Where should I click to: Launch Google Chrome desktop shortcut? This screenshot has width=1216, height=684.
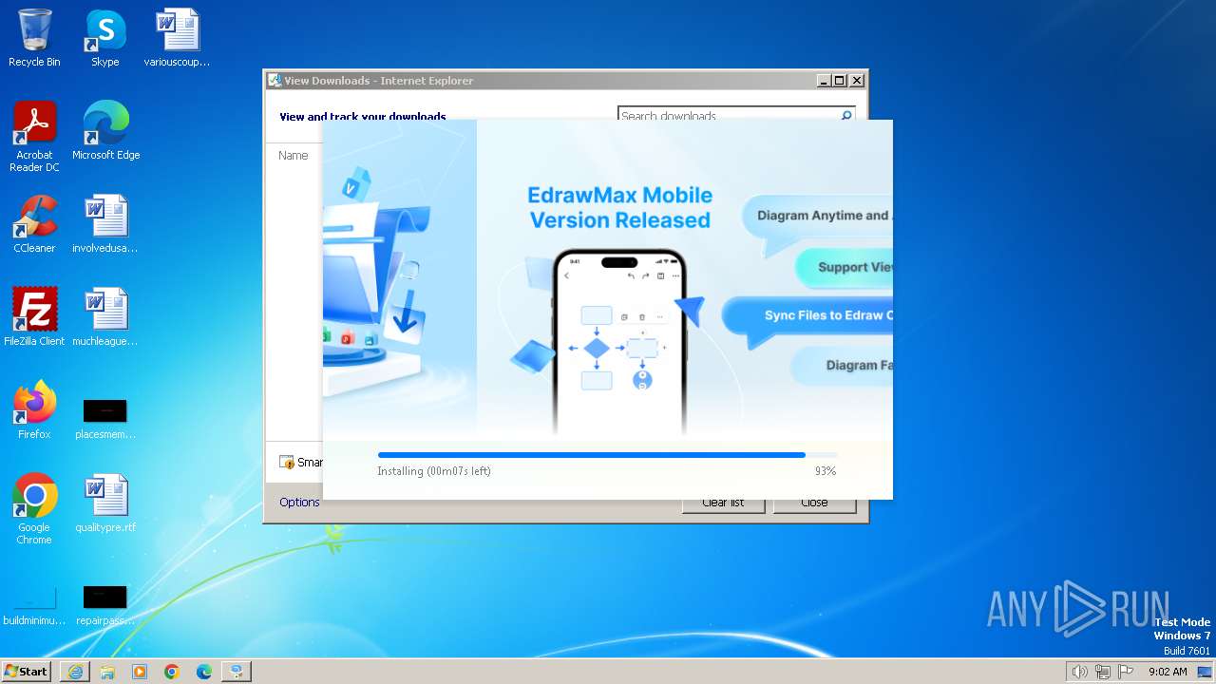point(34,509)
